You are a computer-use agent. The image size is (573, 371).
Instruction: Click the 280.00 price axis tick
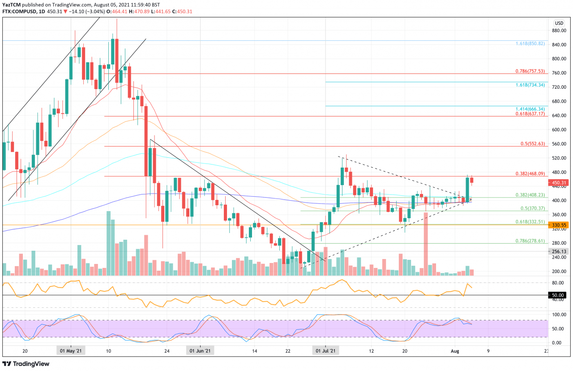pyautogui.click(x=560, y=243)
